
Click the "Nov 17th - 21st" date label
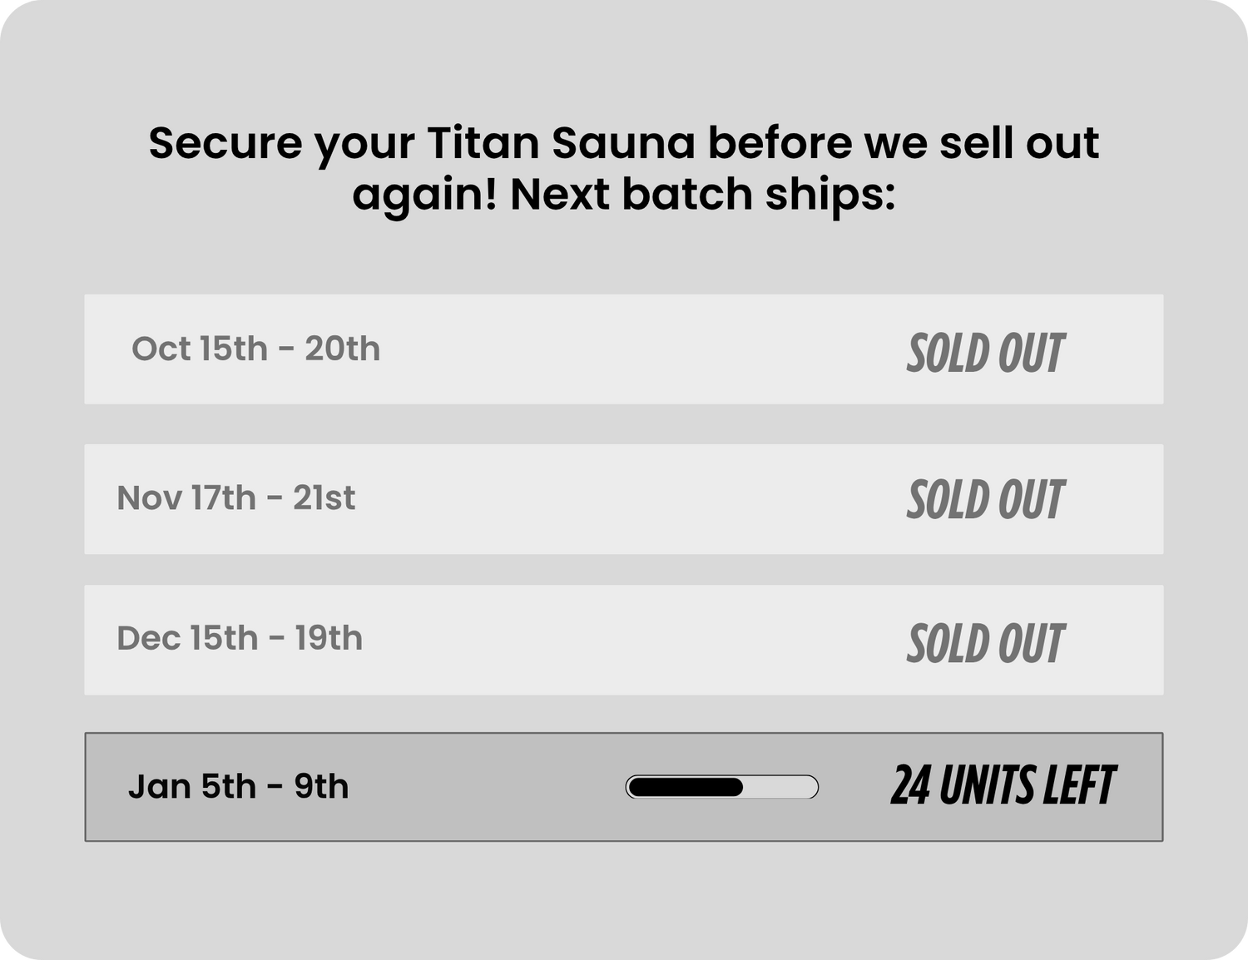point(235,498)
